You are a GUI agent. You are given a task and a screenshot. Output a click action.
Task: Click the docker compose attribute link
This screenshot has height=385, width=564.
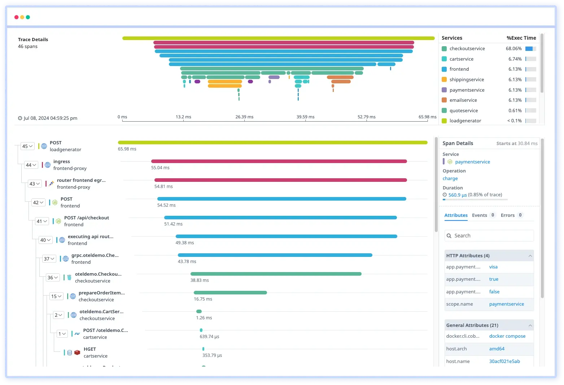coord(507,336)
